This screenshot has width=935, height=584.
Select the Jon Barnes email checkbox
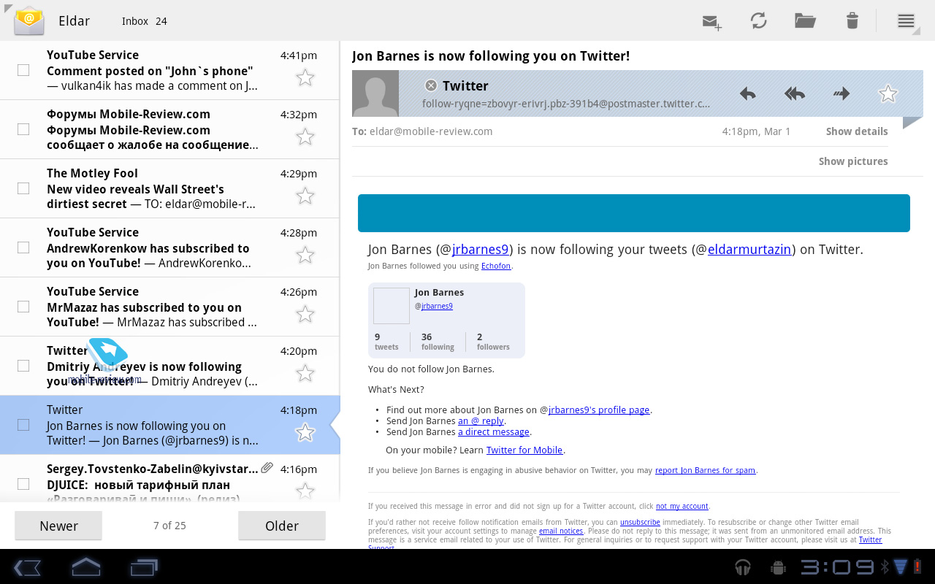(23, 425)
